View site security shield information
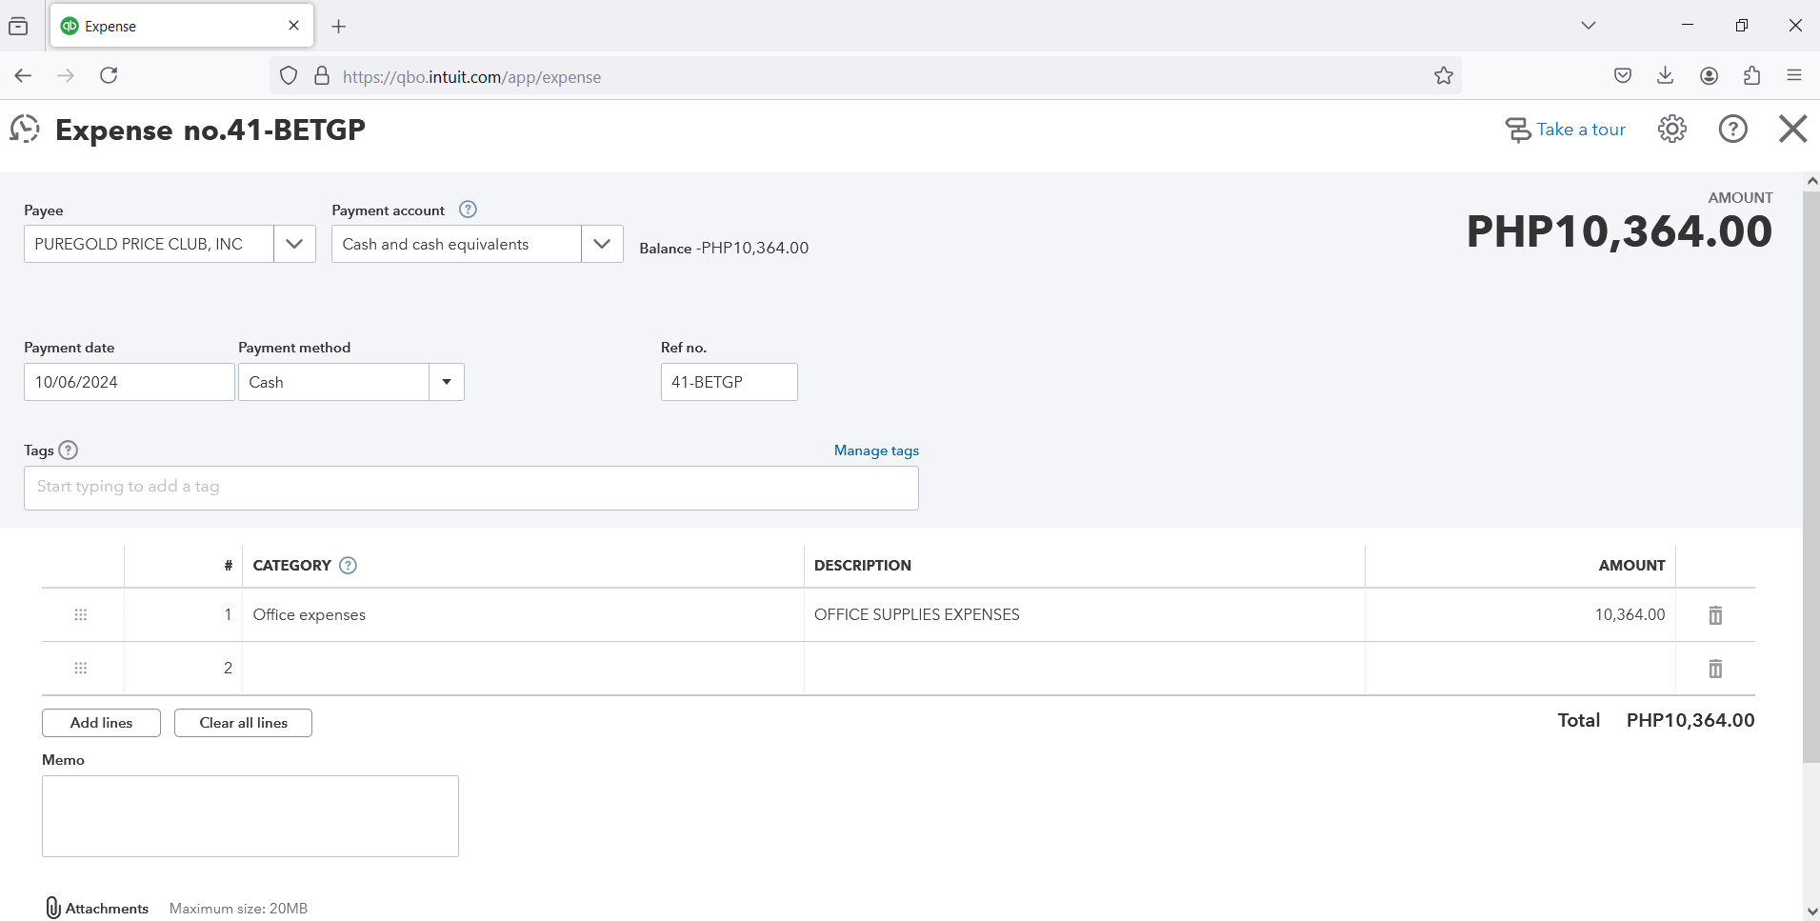 (289, 76)
